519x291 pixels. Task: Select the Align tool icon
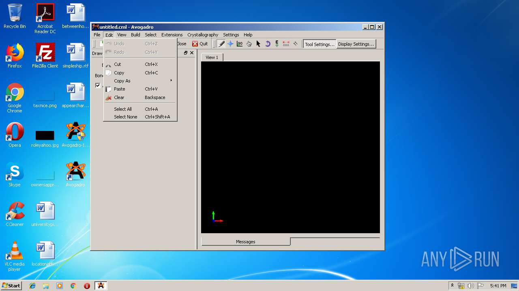click(296, 44)
